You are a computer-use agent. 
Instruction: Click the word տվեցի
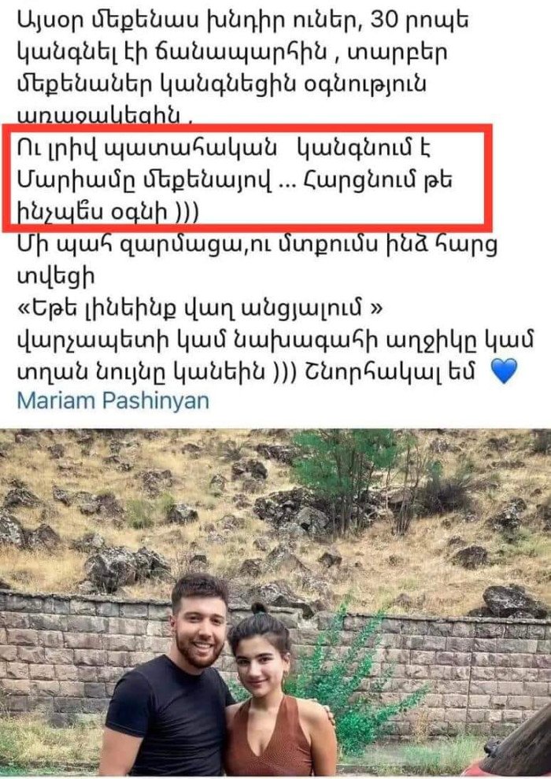56,277
